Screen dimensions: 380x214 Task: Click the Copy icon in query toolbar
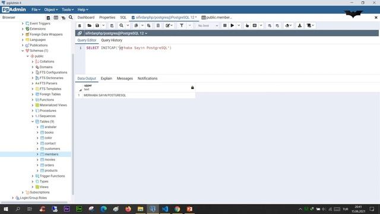[136, 26]
